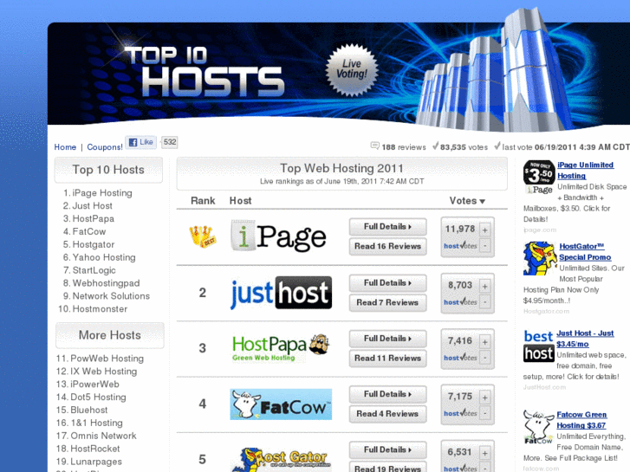Viewport: 630px width, 472px height.
Task: Sort by the Votes column arrow
Action: 482,201
